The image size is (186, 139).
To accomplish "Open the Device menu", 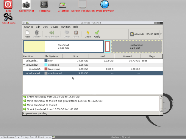I will 54,27.
